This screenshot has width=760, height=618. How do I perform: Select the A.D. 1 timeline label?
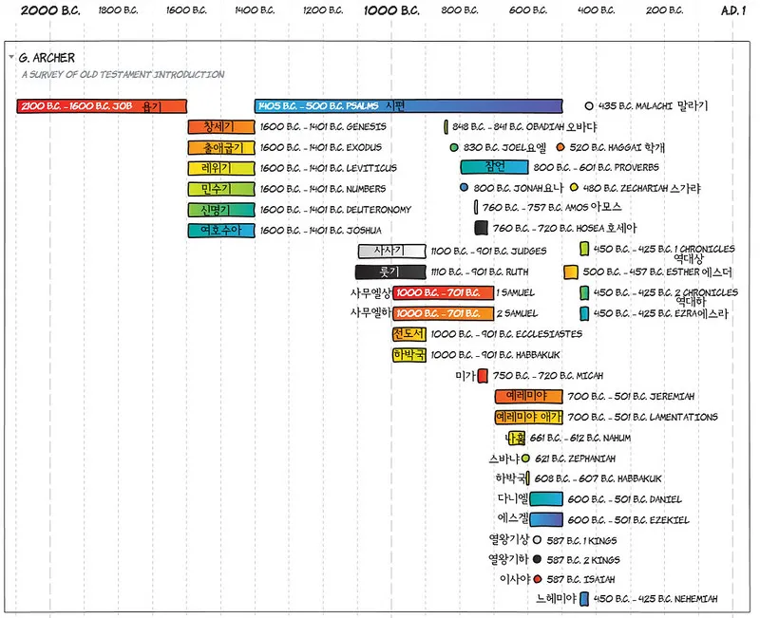[731, 11]
